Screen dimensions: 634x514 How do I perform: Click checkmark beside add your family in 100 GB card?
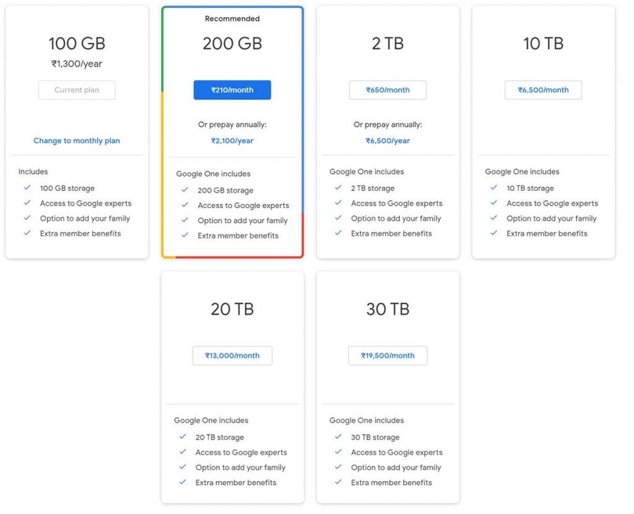pos(27,217)
